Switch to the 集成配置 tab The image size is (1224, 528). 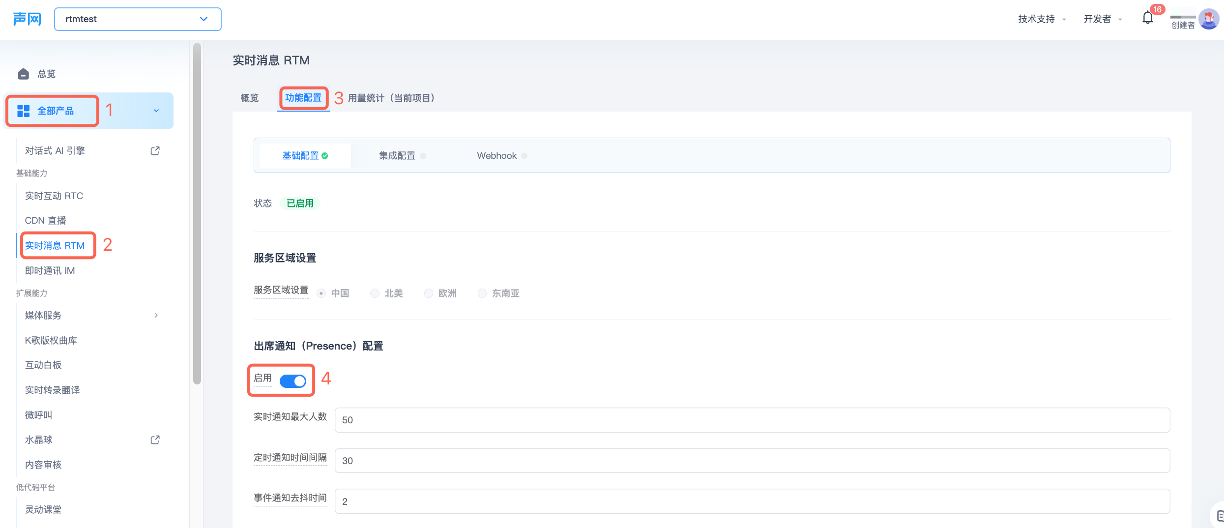coord(397,156)
